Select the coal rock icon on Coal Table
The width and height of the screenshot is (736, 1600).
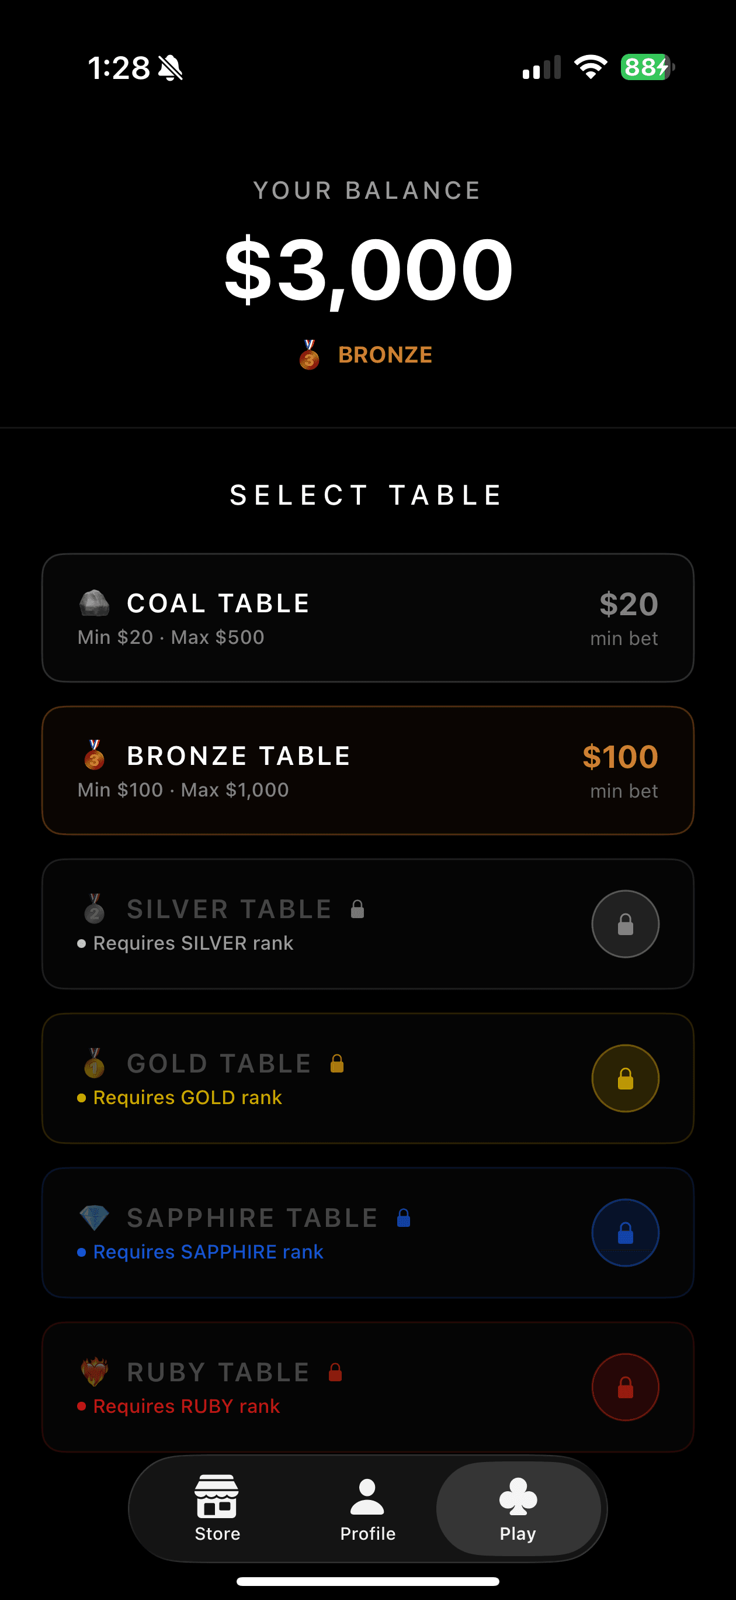click(94, 602)
